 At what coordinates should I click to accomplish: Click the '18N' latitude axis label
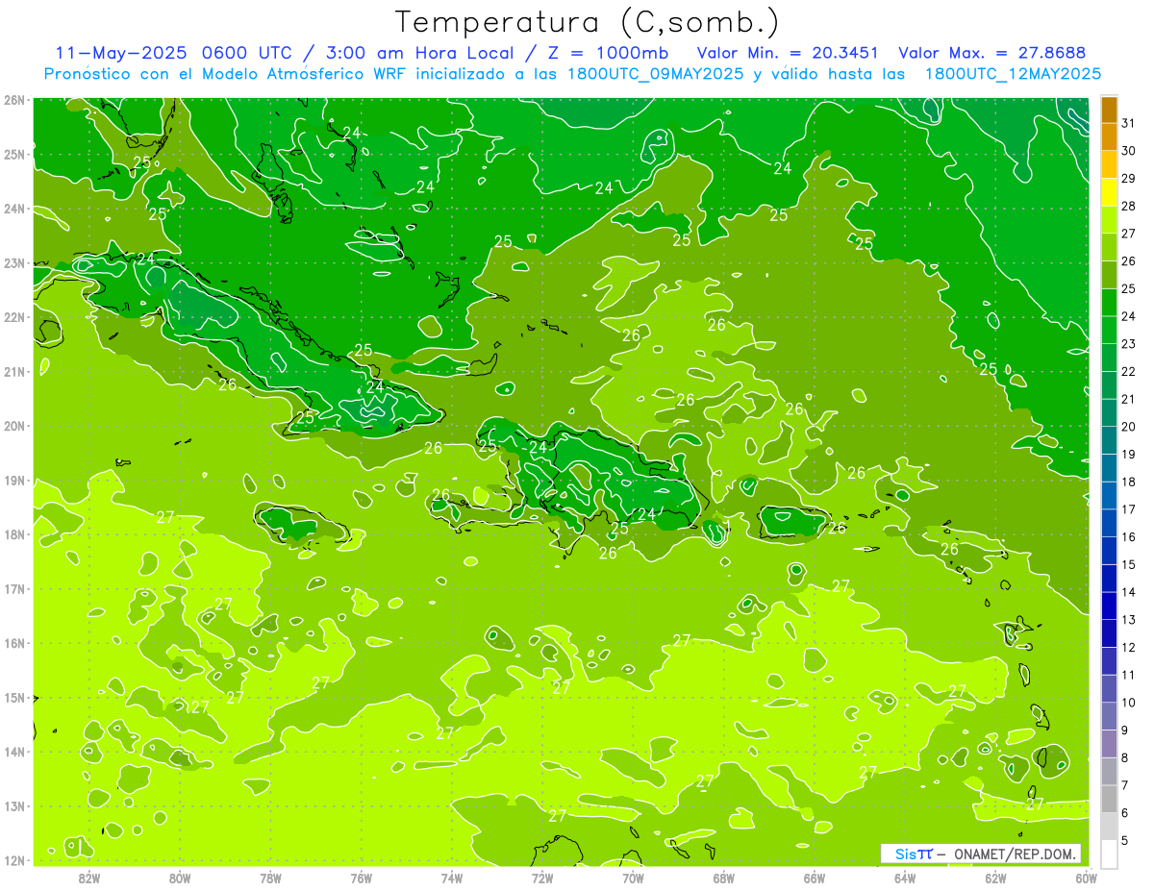coord(14,534)
